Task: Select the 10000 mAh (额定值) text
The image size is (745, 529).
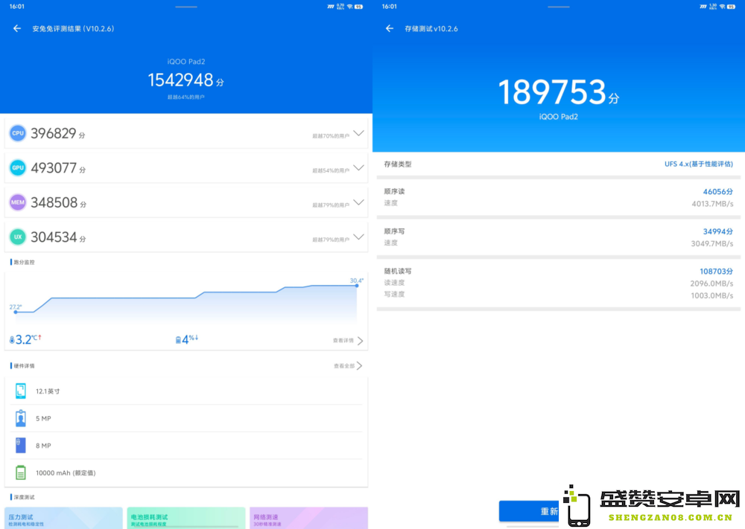Action: (66, 473)
